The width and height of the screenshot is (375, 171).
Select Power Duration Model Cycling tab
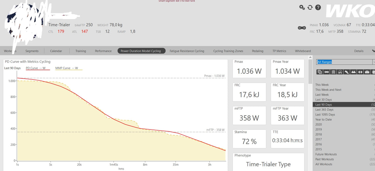[141, 51]
